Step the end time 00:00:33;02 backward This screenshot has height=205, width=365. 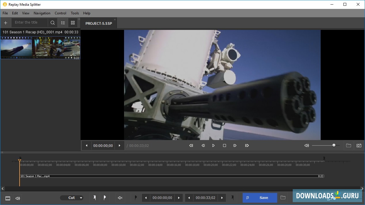189,198
